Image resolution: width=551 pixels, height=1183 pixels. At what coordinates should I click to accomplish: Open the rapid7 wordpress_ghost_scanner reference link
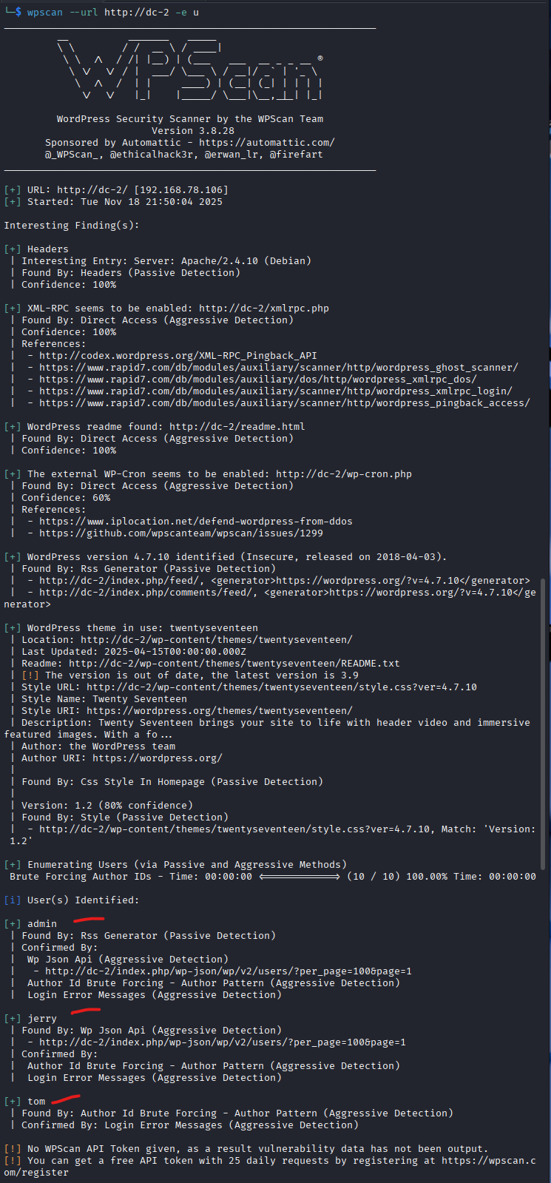278,368
